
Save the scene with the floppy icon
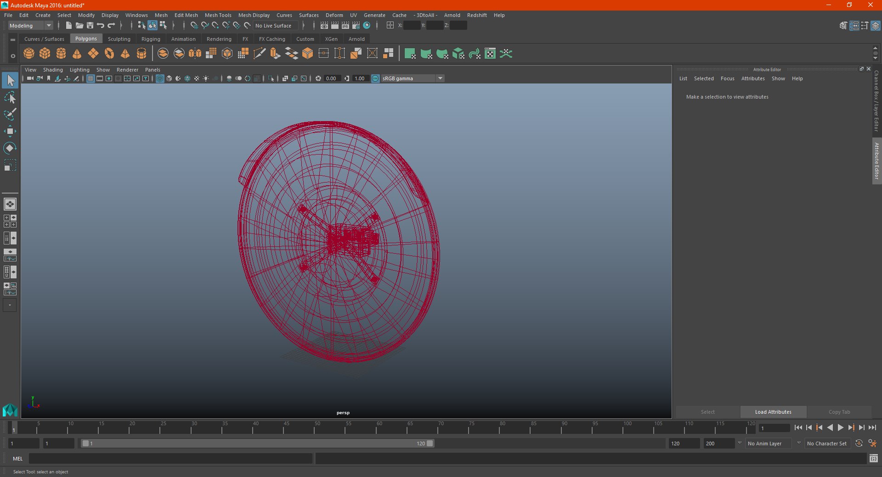(x=90, y=26)
